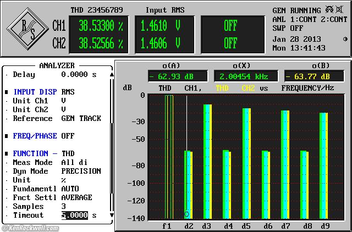The height and width of the screenshot is (232, 352).
Task: Click the small cursor marker circle in d2 bar
Action: tap(186, 214)
